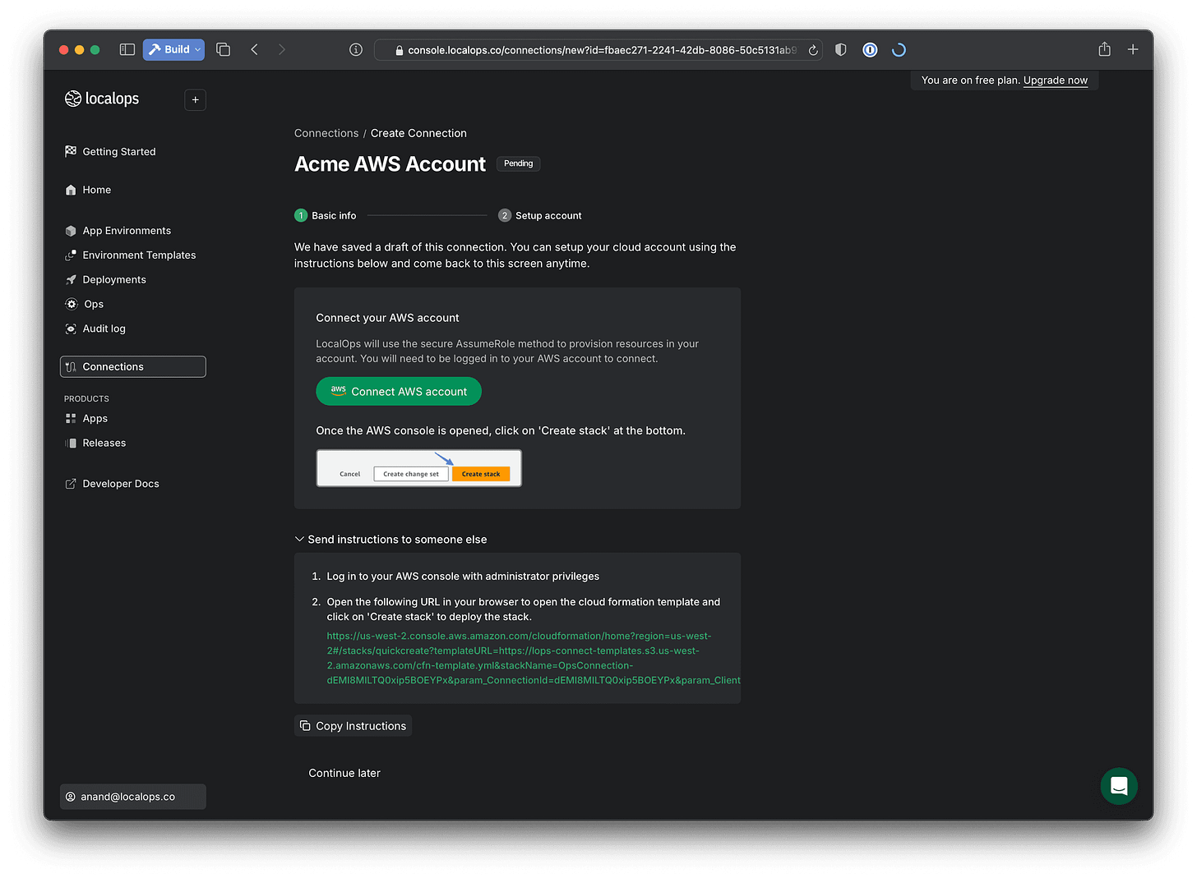
Task: Open Releases under Products
Action: [x=104, y=444]
